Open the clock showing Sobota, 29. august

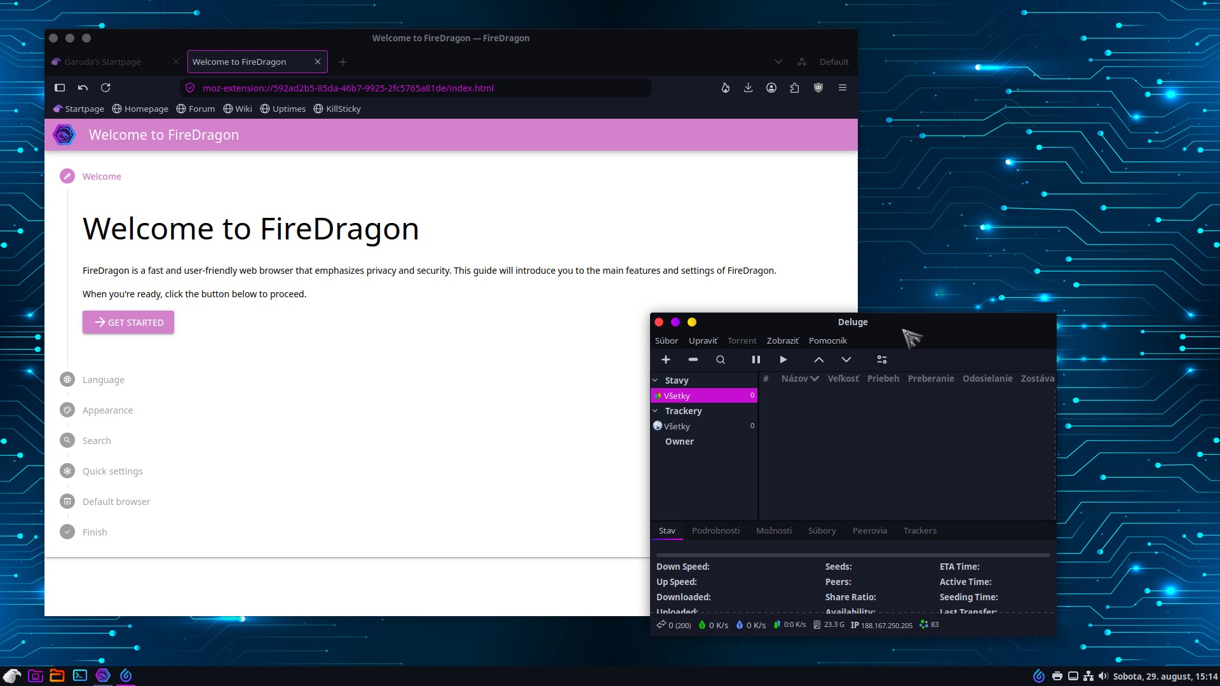coord(1165,676)
